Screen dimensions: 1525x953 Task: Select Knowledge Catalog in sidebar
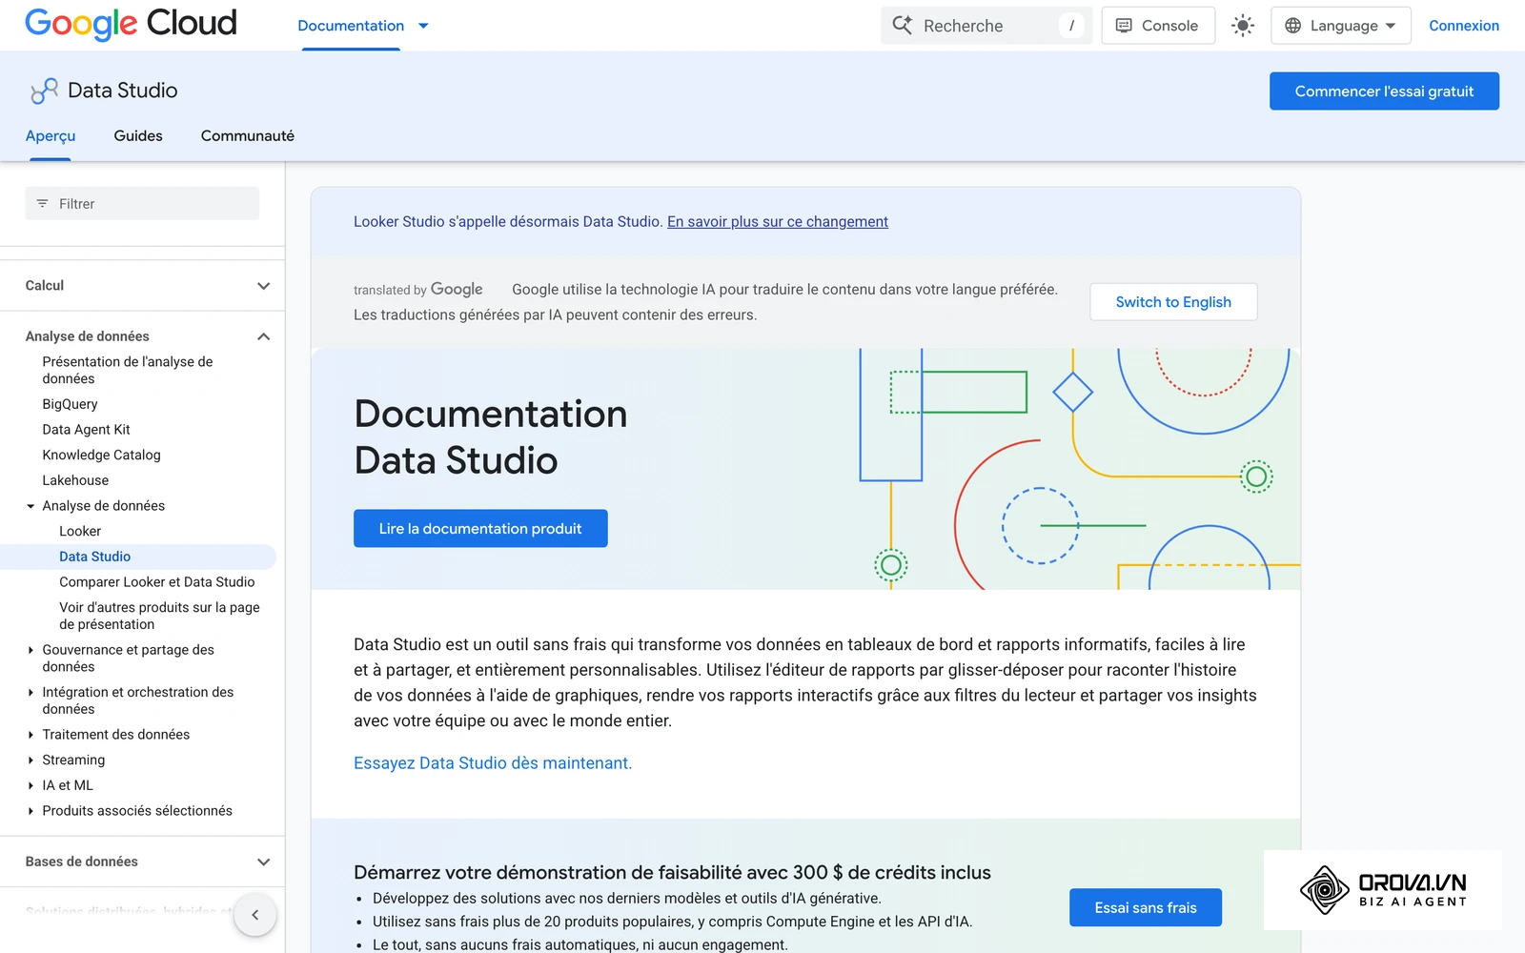point(101,456)
